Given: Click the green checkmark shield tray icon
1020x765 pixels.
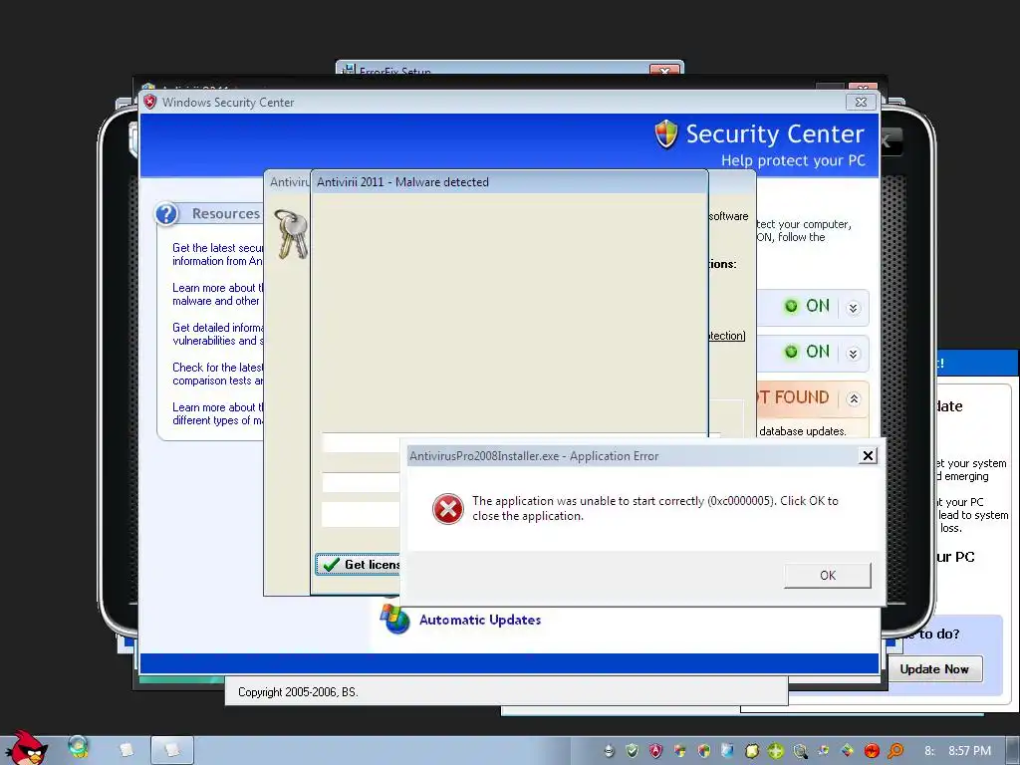Looking at the screenshot, I should click(x=632, y=751).
